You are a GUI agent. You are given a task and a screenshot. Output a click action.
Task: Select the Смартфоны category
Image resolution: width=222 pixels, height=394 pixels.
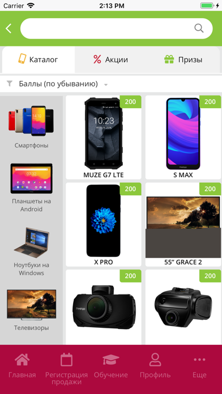click(x=31, y=127)
